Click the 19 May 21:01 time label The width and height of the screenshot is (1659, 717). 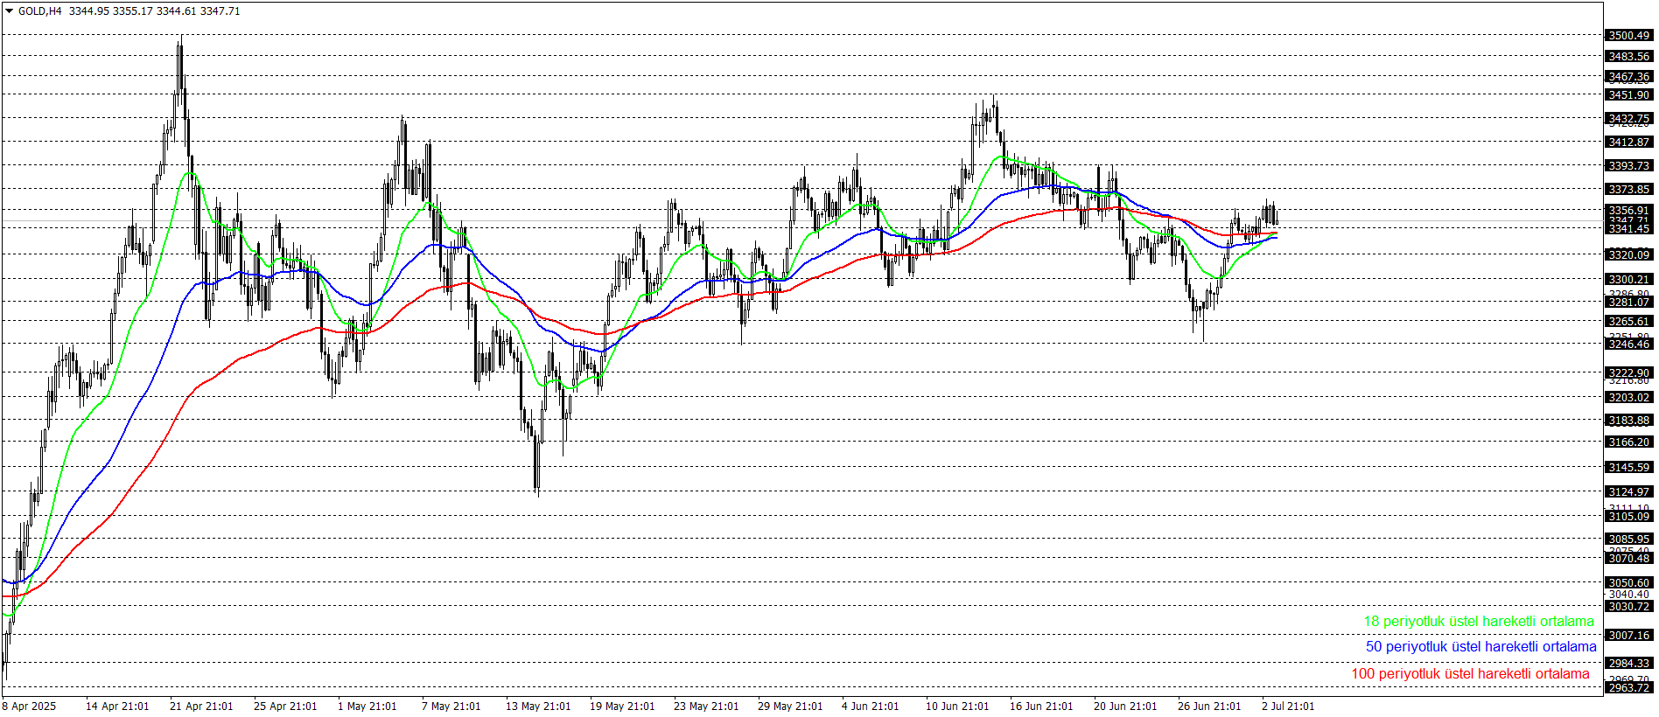[622, 707]
